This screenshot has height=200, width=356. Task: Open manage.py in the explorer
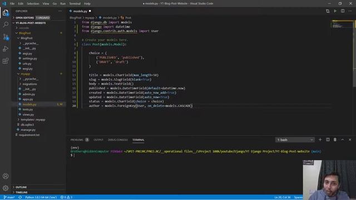coord(28,129)
